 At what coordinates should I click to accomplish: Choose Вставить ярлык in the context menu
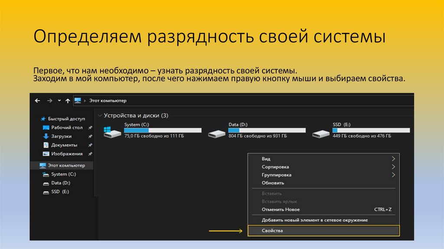(x=323, y=201)
